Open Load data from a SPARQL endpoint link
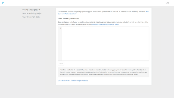 pos(73,81)
